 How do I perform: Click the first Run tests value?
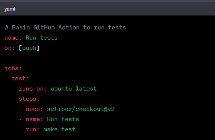click(41, 38)
